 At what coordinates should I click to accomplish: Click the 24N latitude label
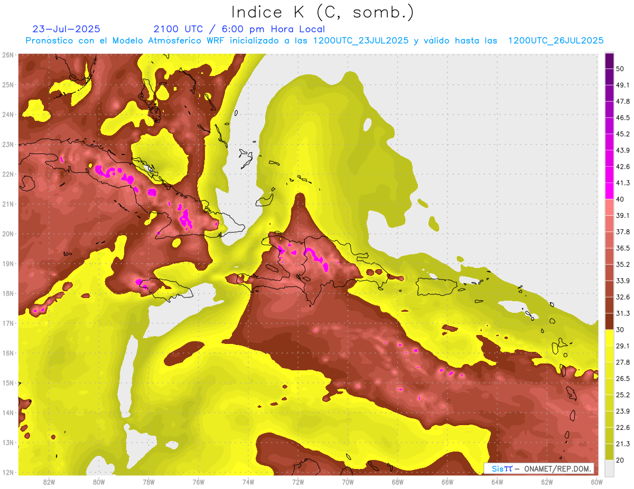pyautogui.click(x=7, y=114)
